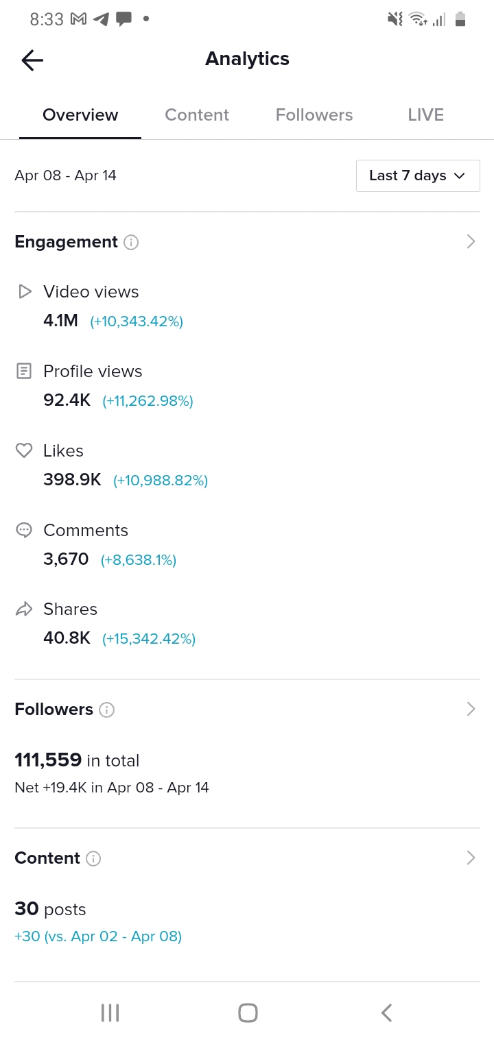494x1042 pixels.
Task: Expand the Engagement section chevron
Action: [x=471, y=241]
